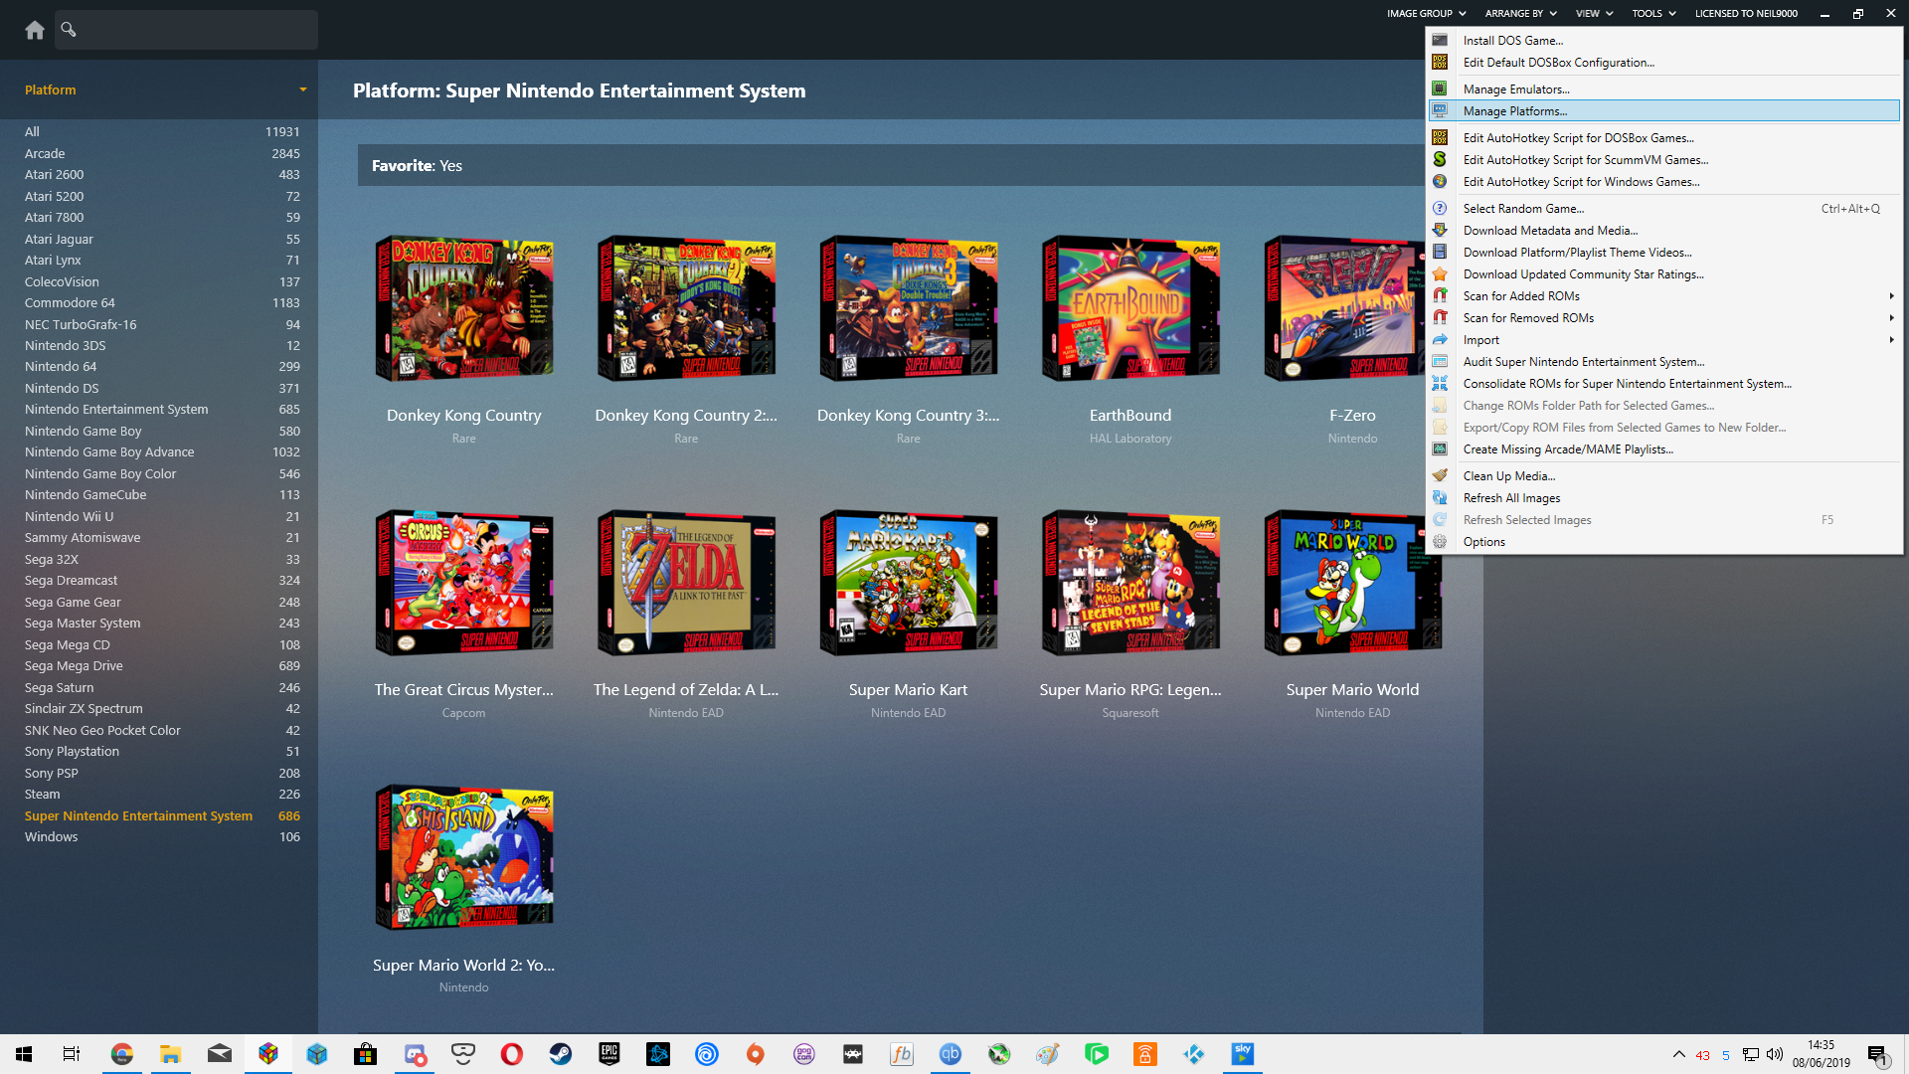Expand the Tools menu
This screenshot has height=1074, width=1909.
1653,14
